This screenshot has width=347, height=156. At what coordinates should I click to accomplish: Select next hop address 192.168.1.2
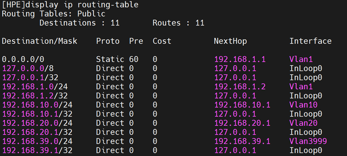pos(240,86)
